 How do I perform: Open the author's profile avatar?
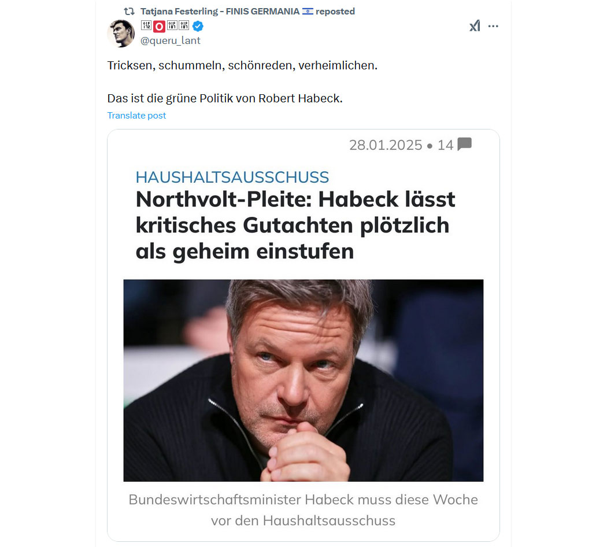[121, 34]
